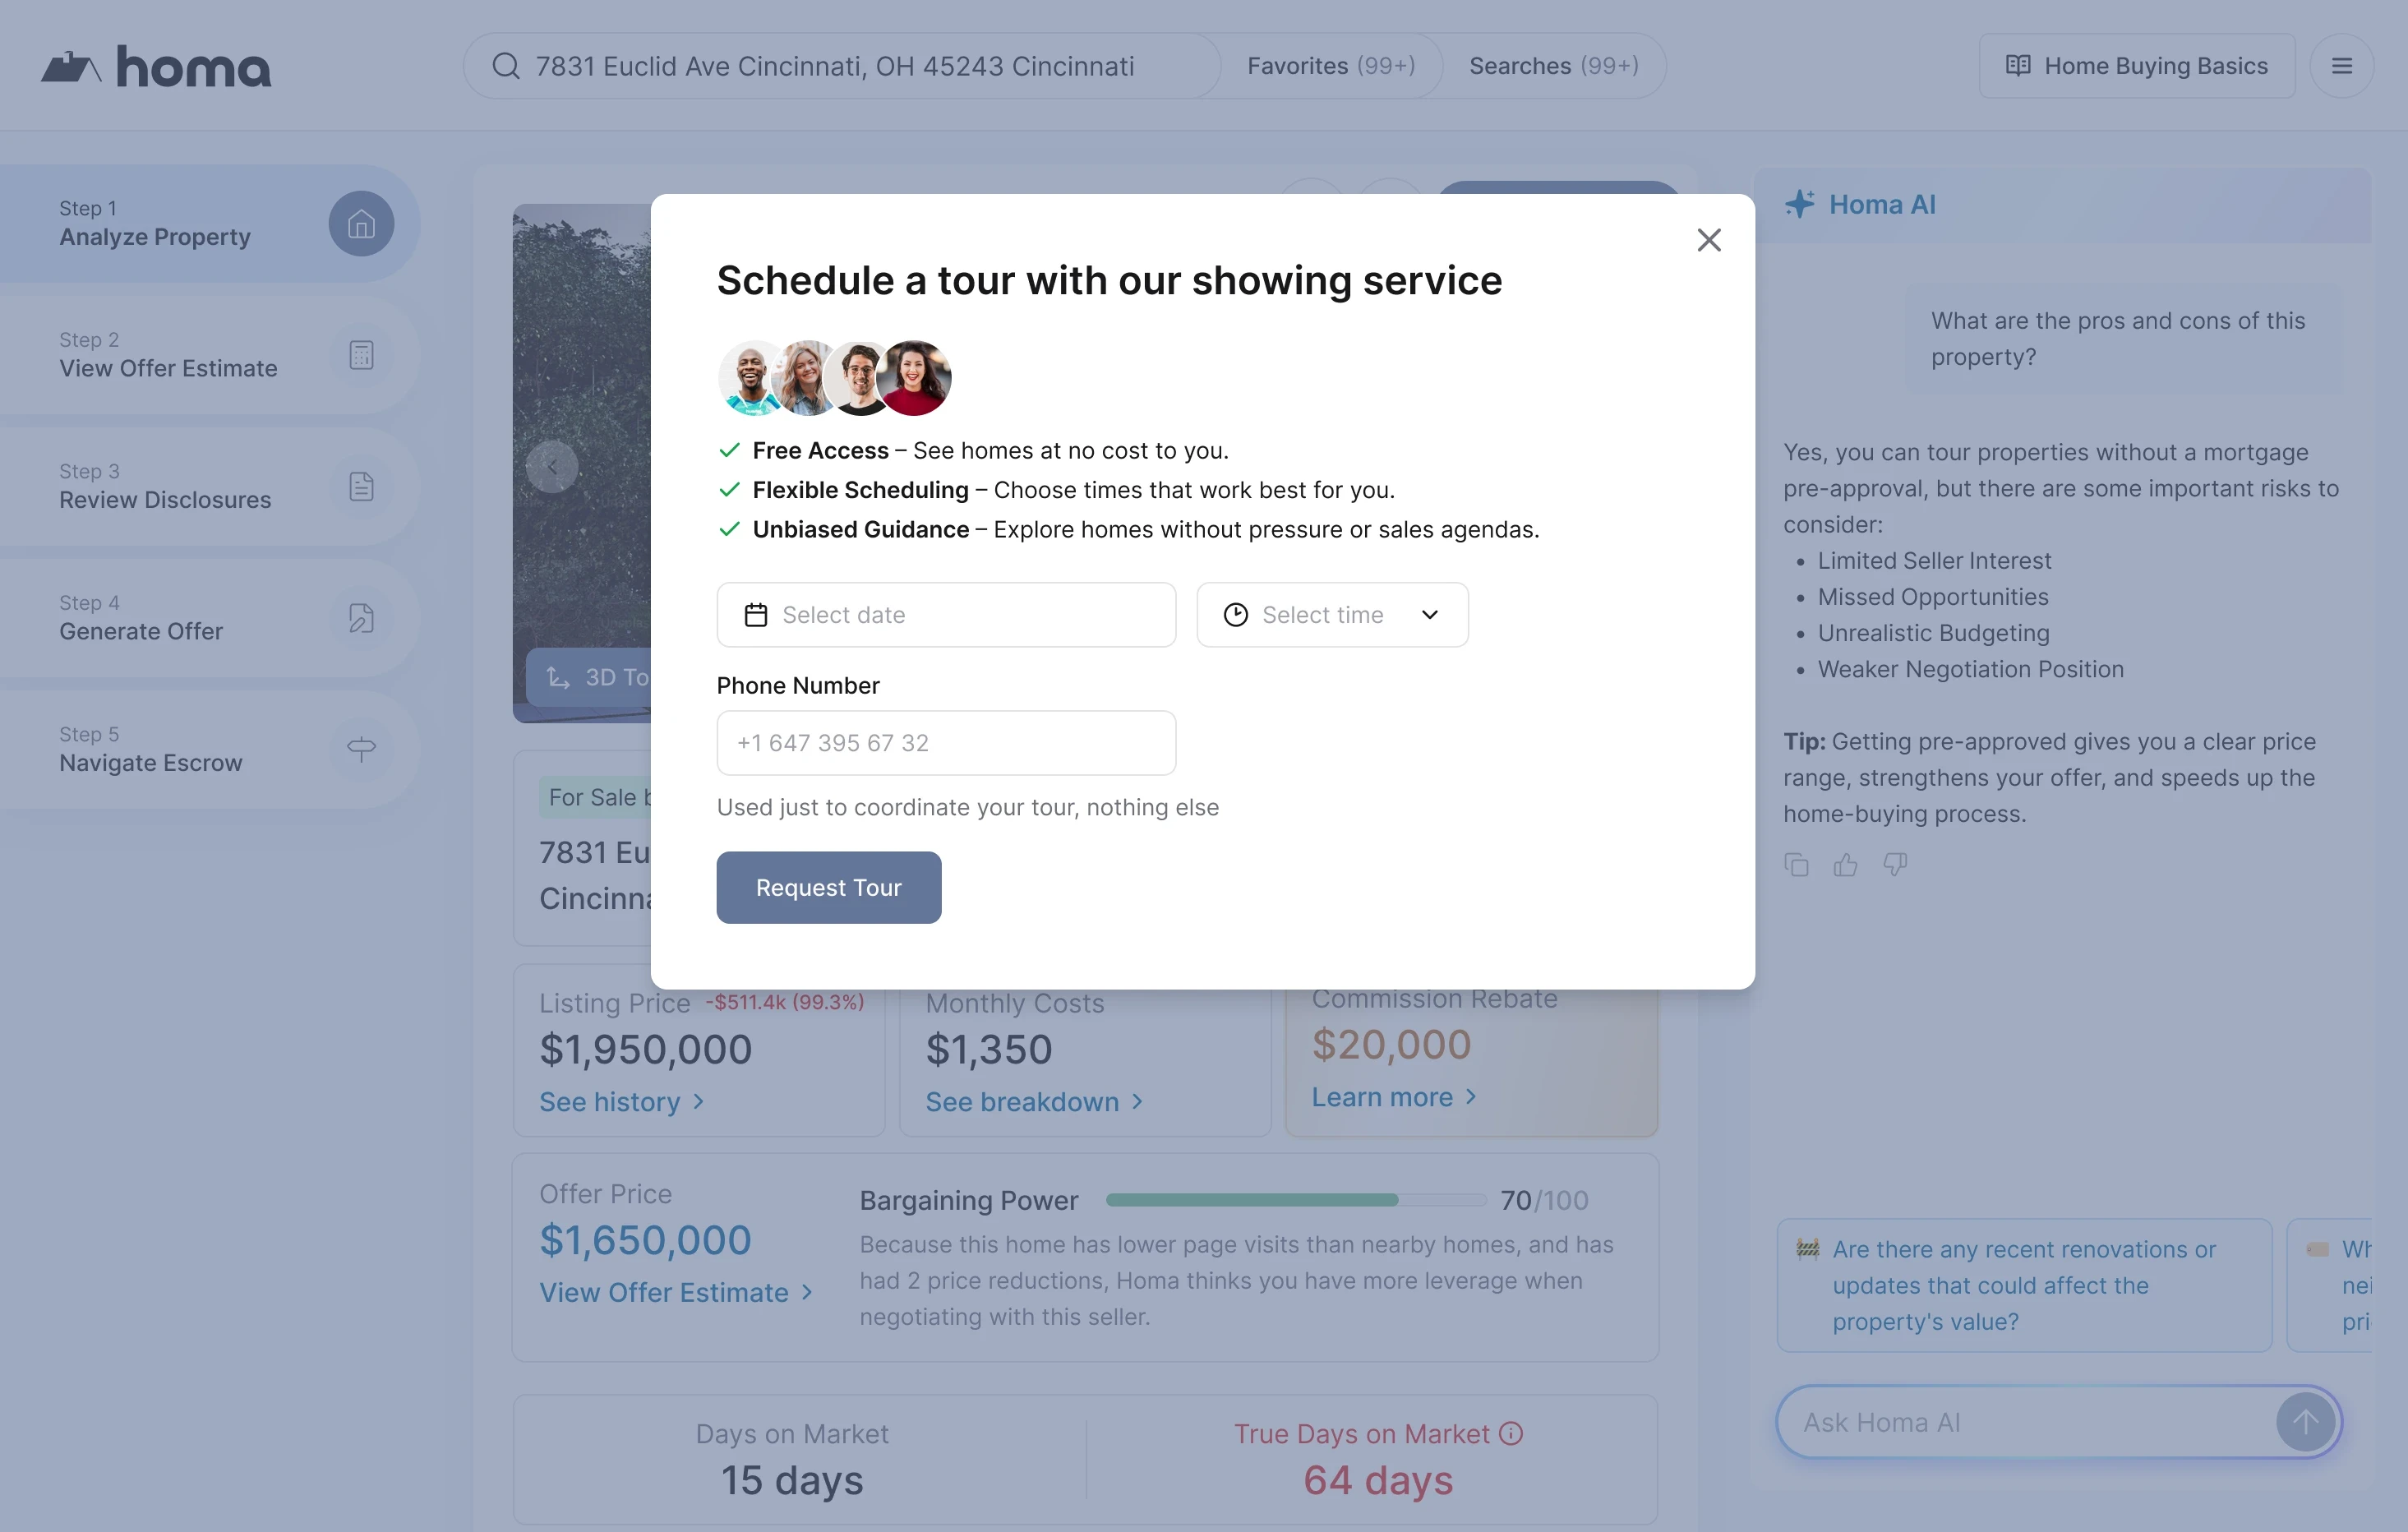Viewport: 2408px width, 1532px height.
Task: Click the Select date field
Action: pyautogui.click(x=945, y=615)
